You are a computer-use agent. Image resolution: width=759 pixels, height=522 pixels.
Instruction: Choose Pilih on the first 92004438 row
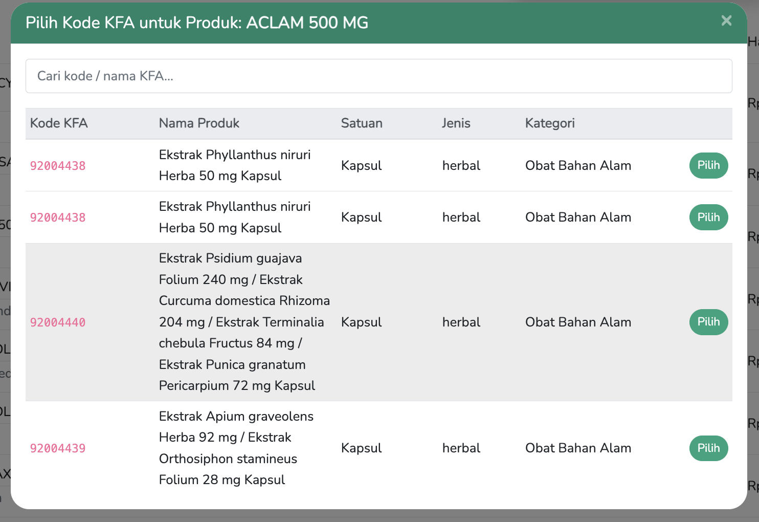click(708, 165)
